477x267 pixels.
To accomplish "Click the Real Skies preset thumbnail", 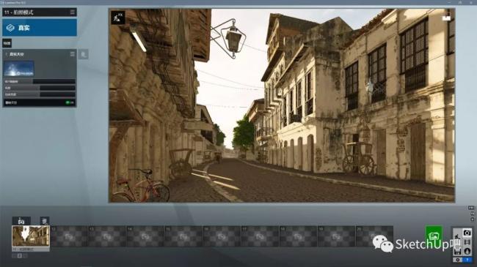I will point(19,68).
